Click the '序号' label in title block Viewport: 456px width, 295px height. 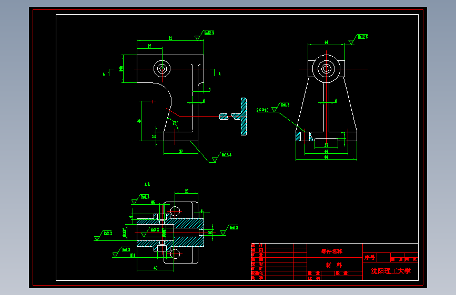pyautogui.click(x=370, y=257)
